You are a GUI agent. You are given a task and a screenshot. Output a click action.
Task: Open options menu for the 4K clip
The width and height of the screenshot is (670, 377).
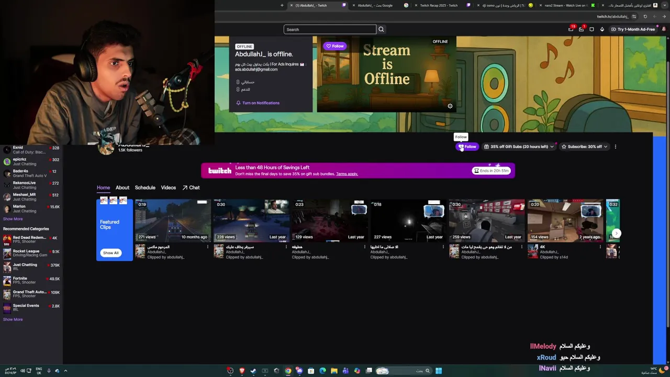600,247
